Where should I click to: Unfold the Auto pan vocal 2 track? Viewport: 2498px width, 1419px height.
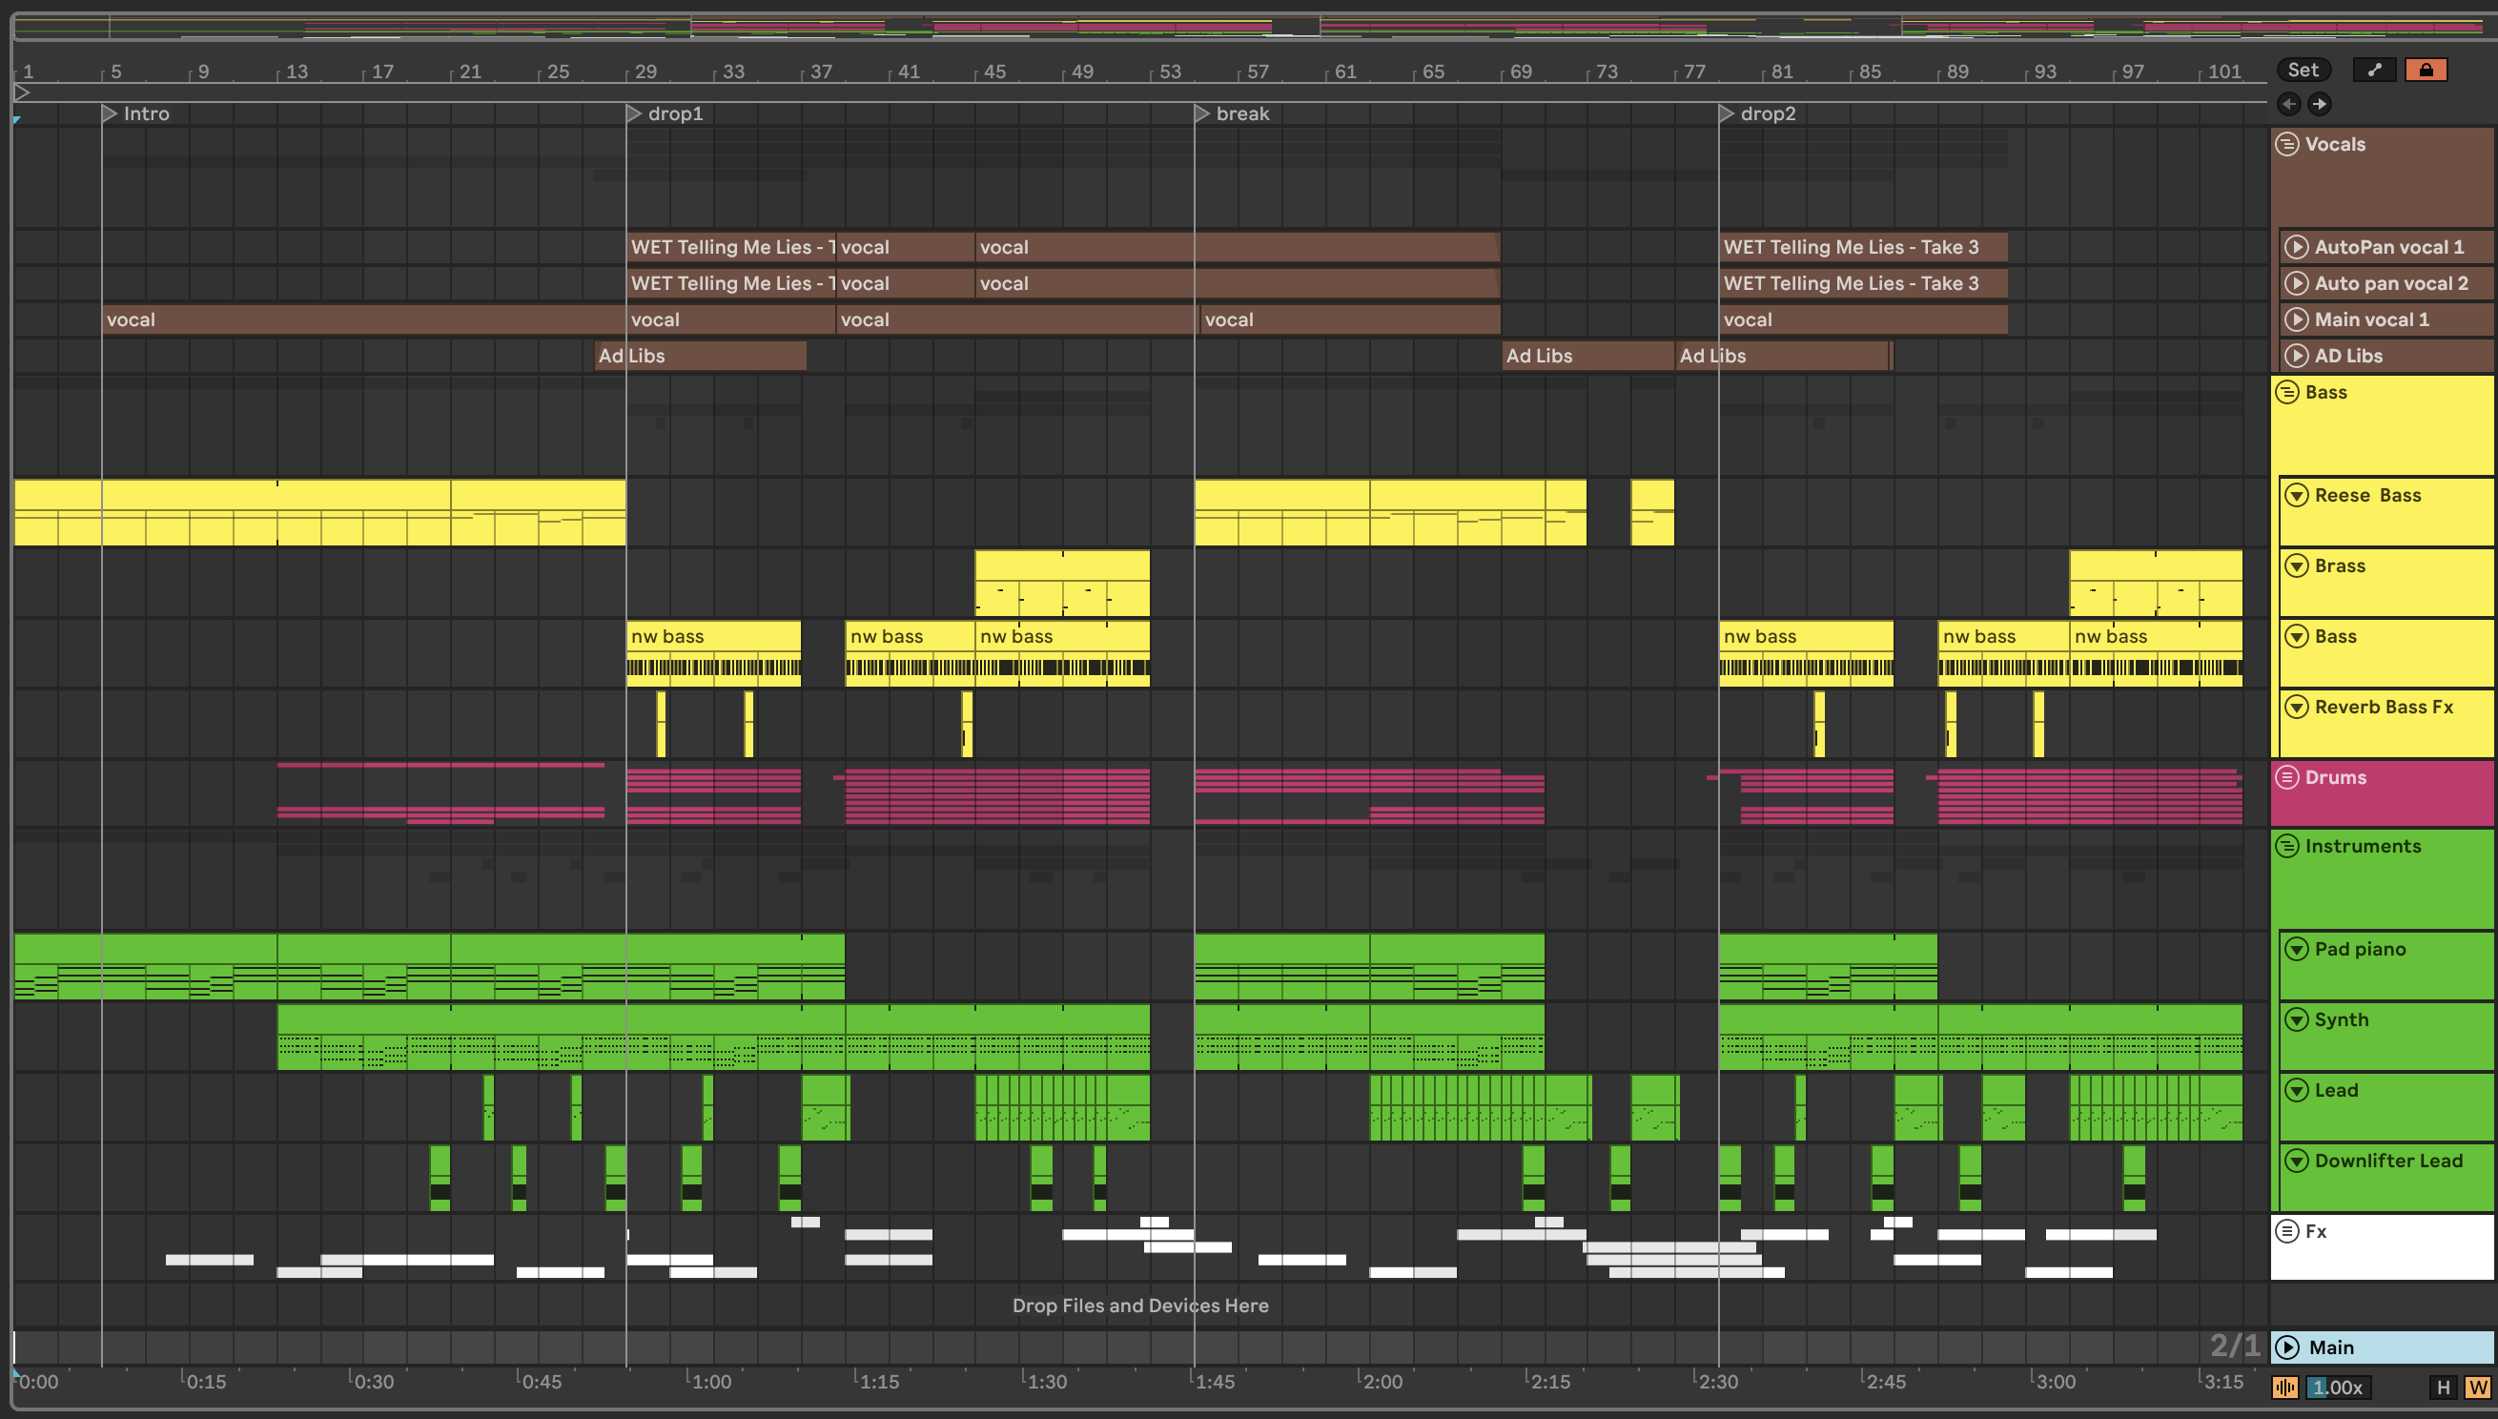click(2298, 283)
